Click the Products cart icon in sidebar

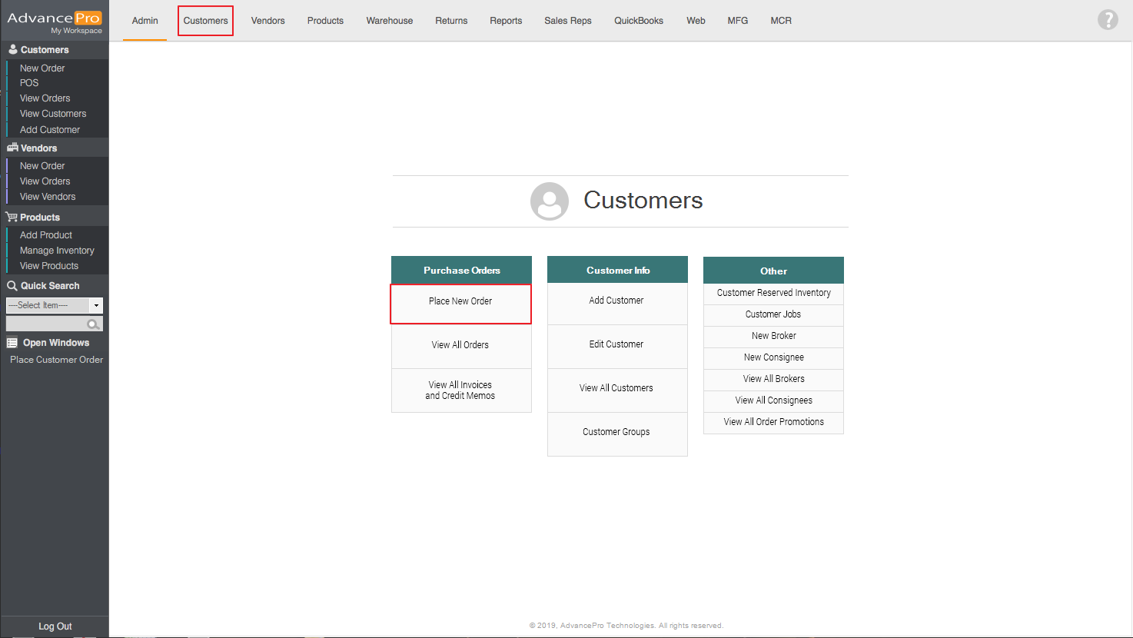point(12,217)
